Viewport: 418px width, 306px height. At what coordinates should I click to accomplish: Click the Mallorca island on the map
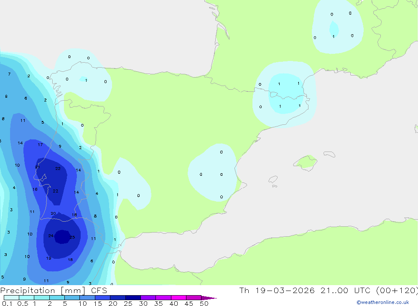point(306,162)
